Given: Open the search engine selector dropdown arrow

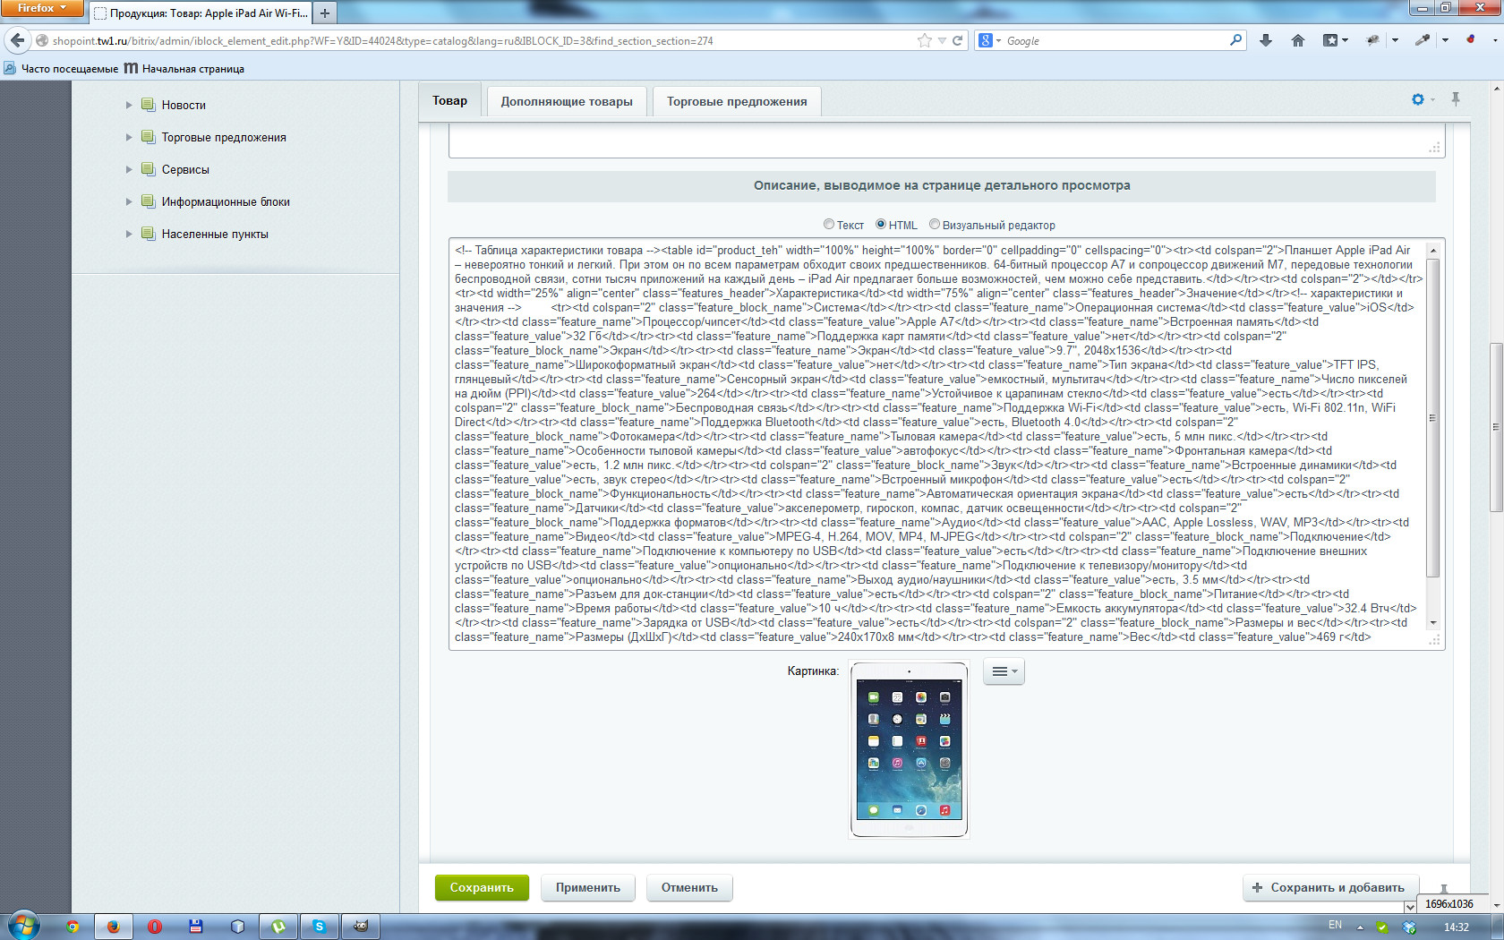Looking at the screenshot, I should point(998,40).
